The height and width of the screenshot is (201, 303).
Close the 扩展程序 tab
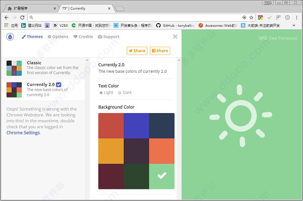55,8
